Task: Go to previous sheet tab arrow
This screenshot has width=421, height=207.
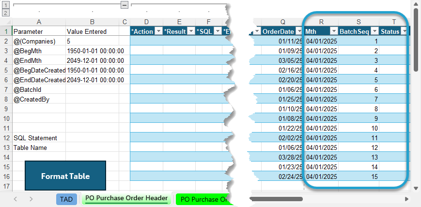Action: point(16,199)
